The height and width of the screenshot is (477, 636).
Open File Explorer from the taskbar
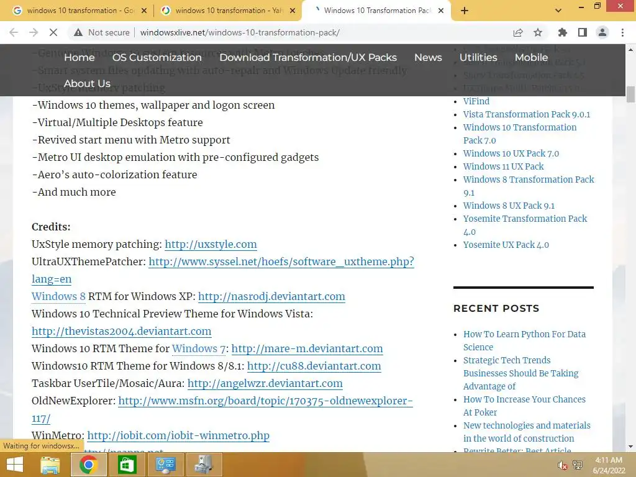click(50, 465)
